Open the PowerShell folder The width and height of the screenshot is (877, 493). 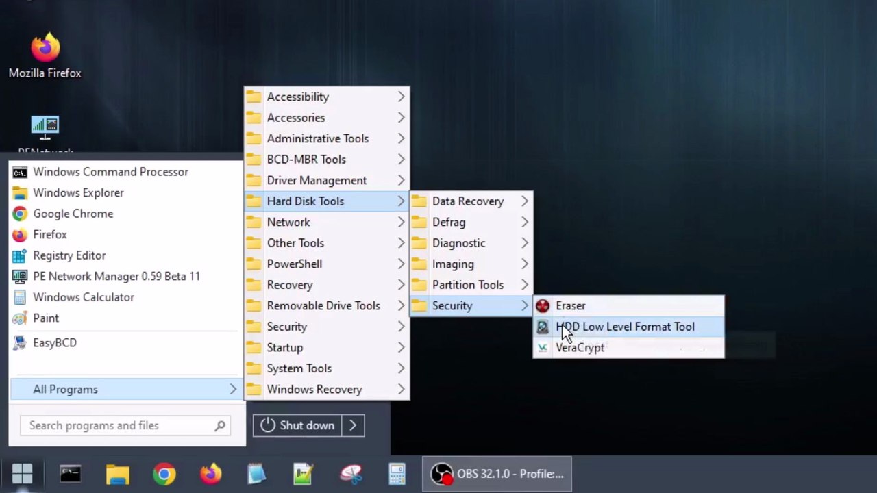point(327,264)
